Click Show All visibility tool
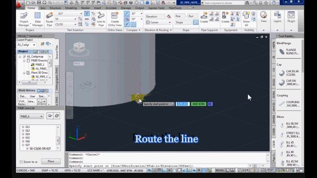 point(246,19)
